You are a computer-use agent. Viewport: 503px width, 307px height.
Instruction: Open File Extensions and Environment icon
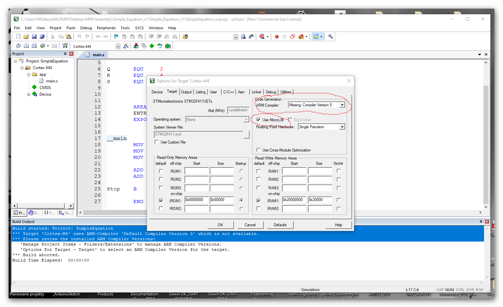136,46
